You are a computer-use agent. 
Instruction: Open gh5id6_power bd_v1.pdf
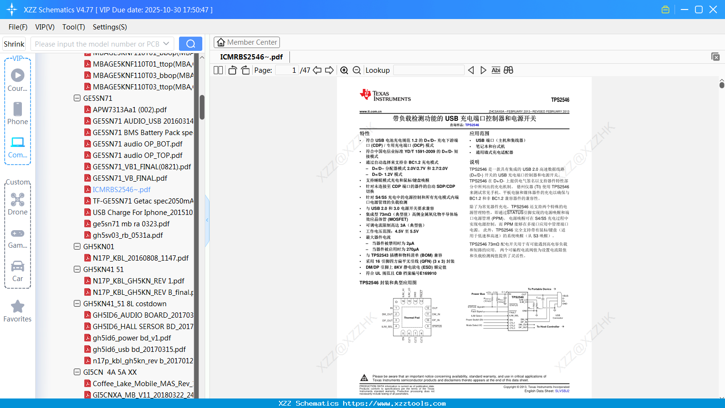click(x=132, y=338)
